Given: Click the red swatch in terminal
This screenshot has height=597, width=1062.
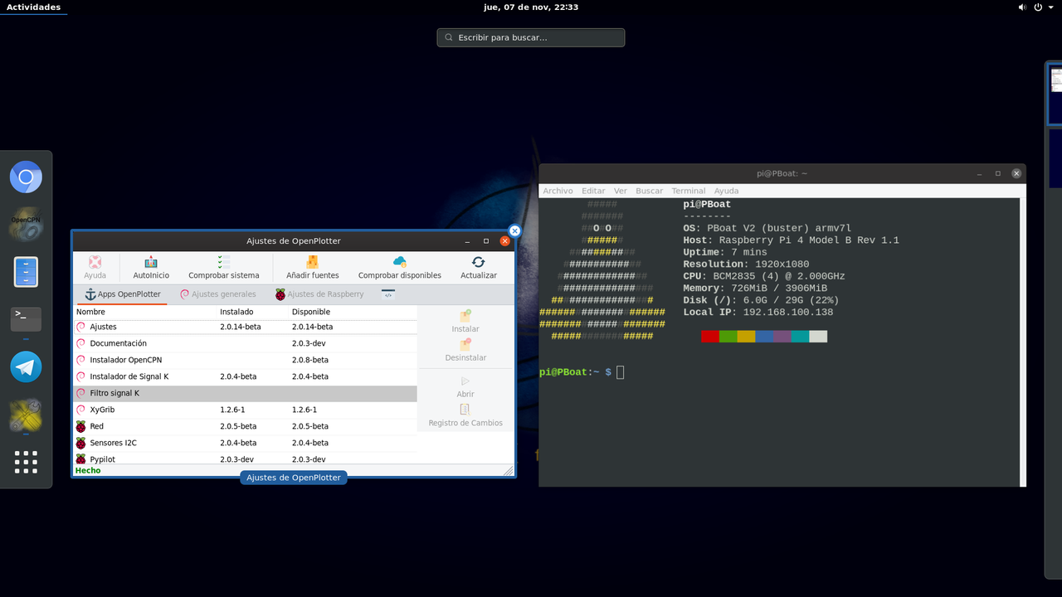Looking at the screenshot, I should 709,336.
